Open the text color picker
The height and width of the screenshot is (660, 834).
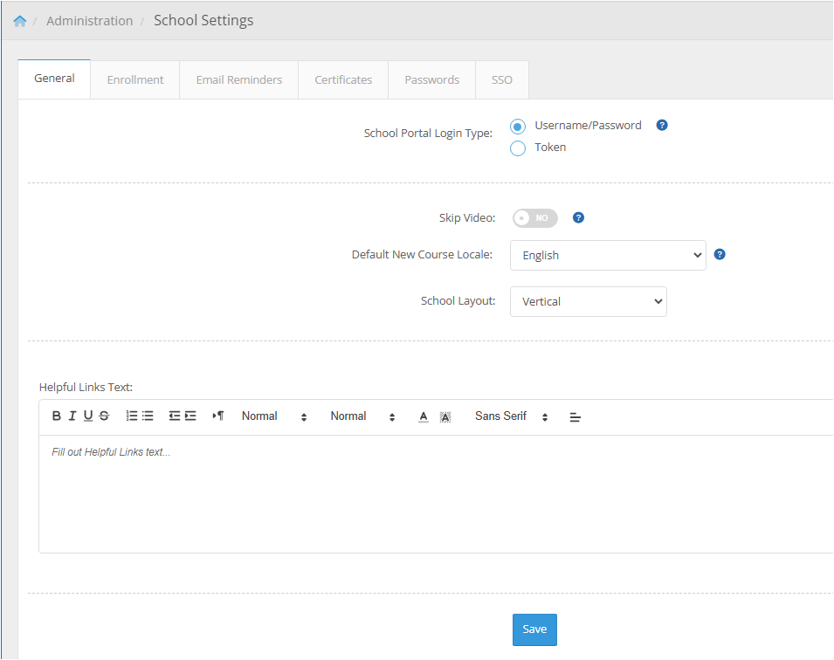424,416
